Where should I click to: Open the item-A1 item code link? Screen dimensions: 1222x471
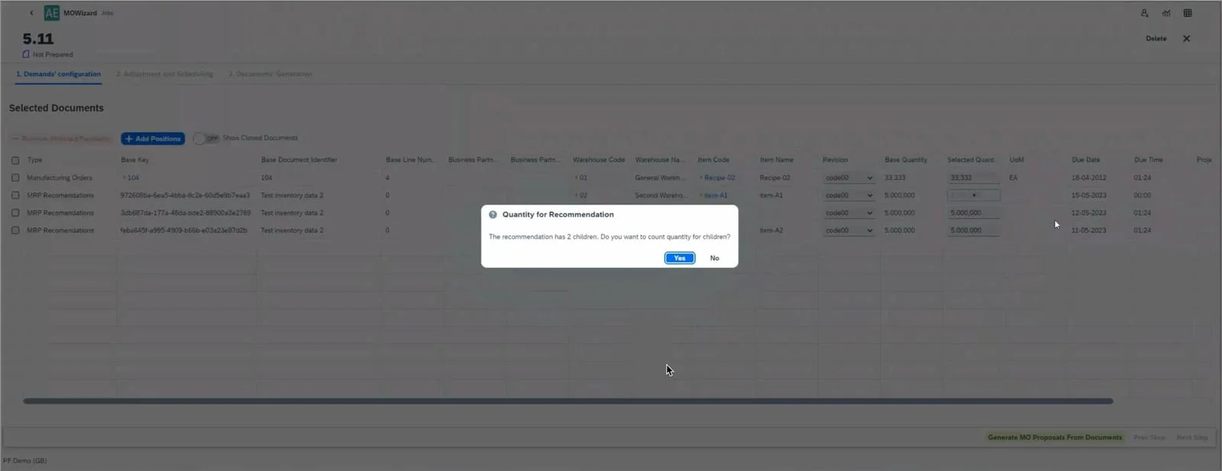[x=716, y=195]
